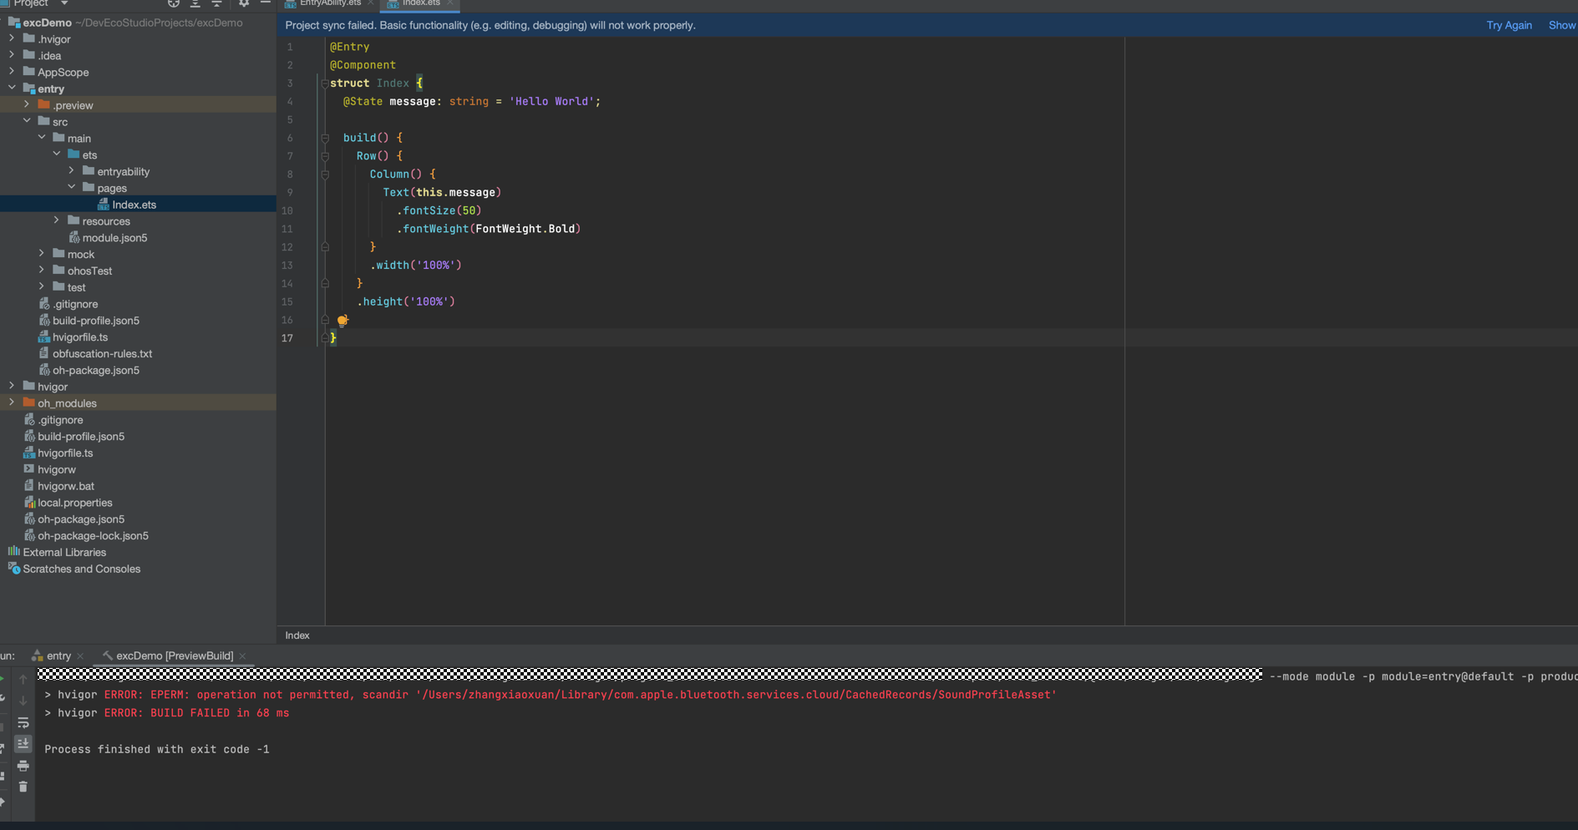Click the expand all icon in Project panel
The height and width of the screenshot is (830, 1578).
click(x=195, y=4)
